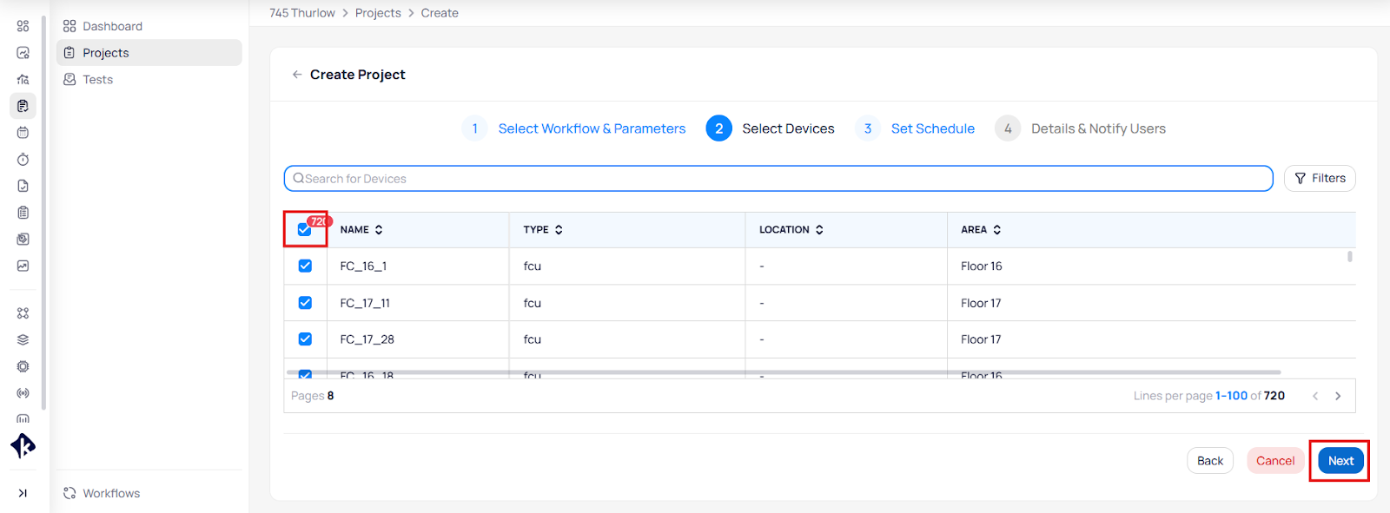Uncheck the FC_16_1 device checkbox
Screen dimensions: 1390x513
[x=305, y=266]
